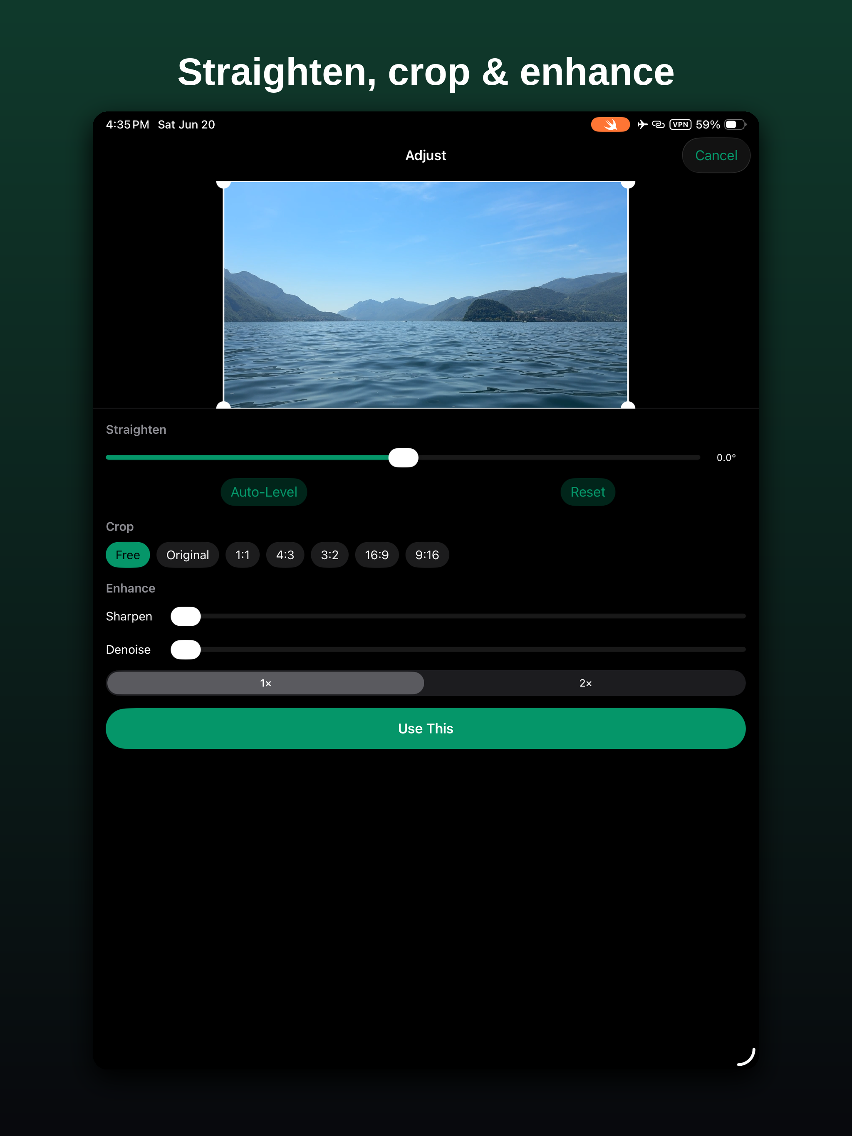Tap the link status icon
Viewport: 852px width, 1136px height.
pos(658,124)
